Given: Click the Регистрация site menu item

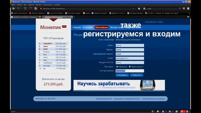Looking at the screenshot, I should (x=101, y=27).
